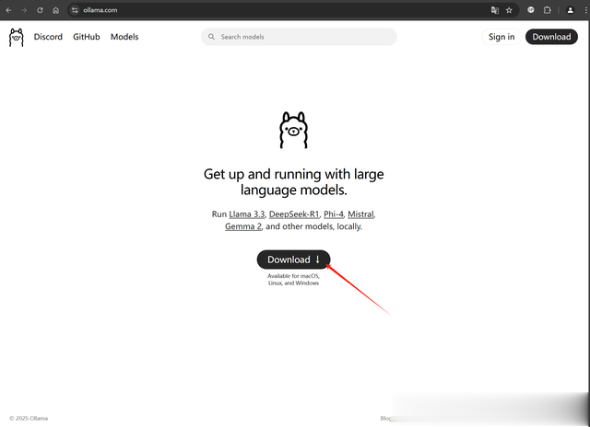Click the Download button in the header
Viewport: 590px width, 427px height.
click(551, 37)
